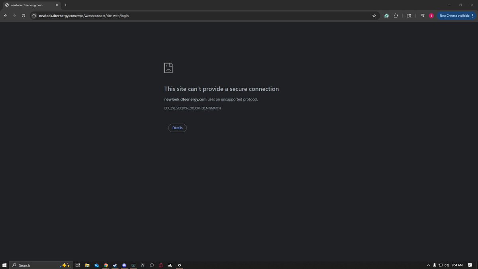Click the taskbar Search box
Viewport: 478px width, 269px height.
tap(40, 265)
